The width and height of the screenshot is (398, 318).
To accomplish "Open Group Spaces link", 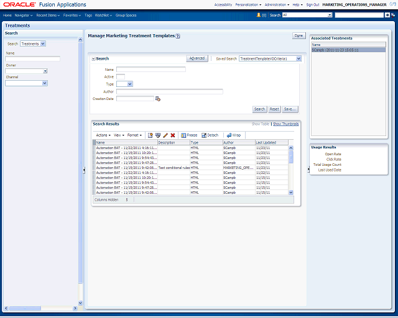I will (x=126, y=16).
